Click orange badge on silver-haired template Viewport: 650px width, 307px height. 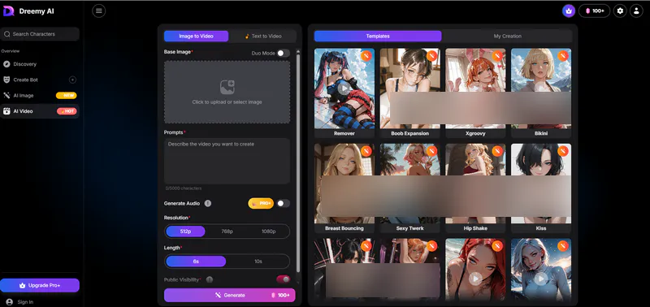pos(563,246)
